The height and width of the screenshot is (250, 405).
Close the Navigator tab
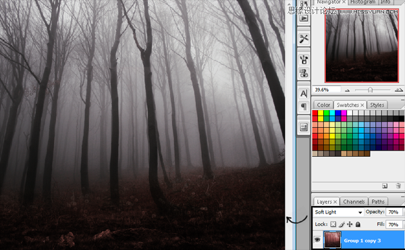click(344, 2)
